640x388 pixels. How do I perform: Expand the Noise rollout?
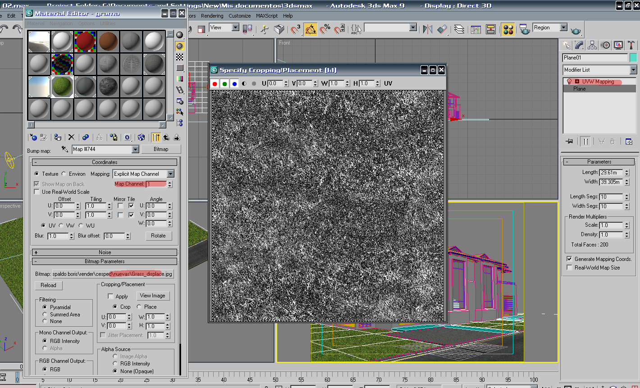(x=105, y=252)
